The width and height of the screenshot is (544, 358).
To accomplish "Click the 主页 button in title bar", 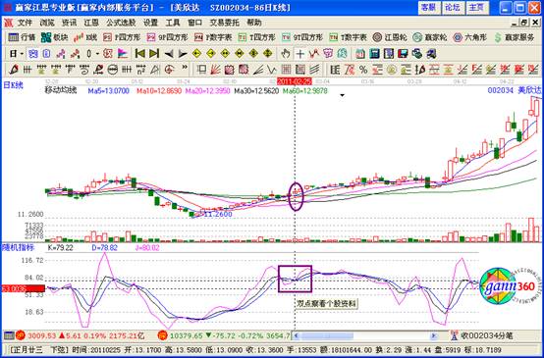I will click(x=476, y=7).
